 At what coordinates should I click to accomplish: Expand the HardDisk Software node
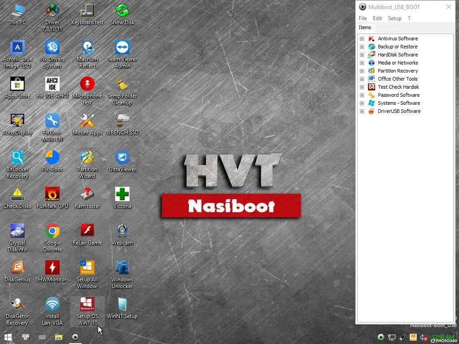[x=362, y=55]
